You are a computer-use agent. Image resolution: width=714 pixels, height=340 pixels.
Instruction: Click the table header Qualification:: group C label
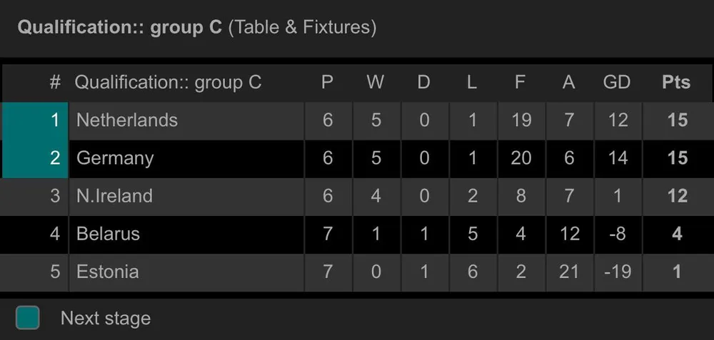[x=168, y=83]
